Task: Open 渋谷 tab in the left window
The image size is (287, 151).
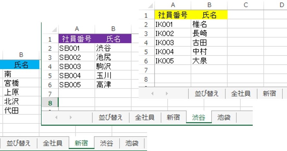Action: pyautogui.click(x=107, y=143)
